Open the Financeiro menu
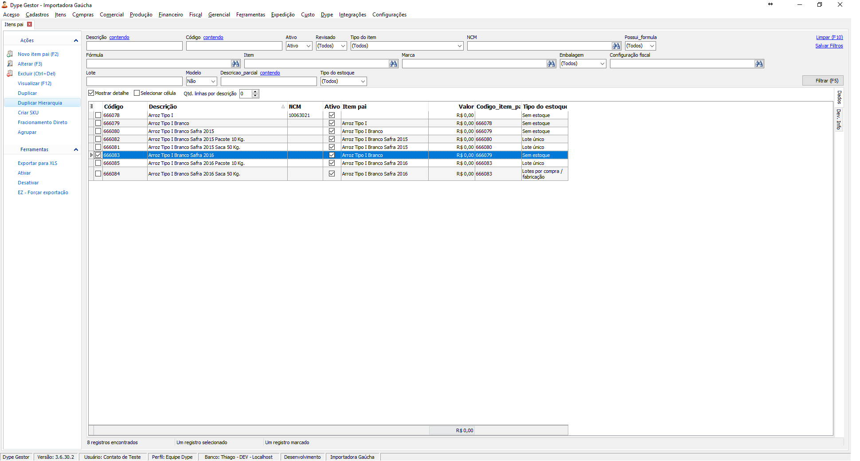 tap(171, 15)
